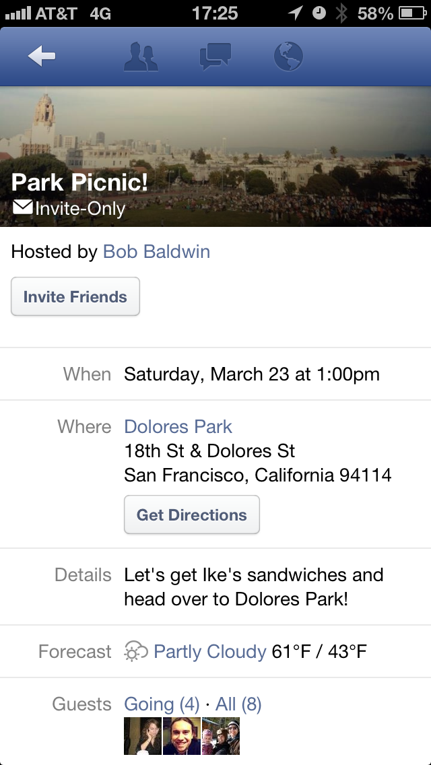The image size is (431, 765).
Task: View the Going (4) guest list
Action: 162,704
